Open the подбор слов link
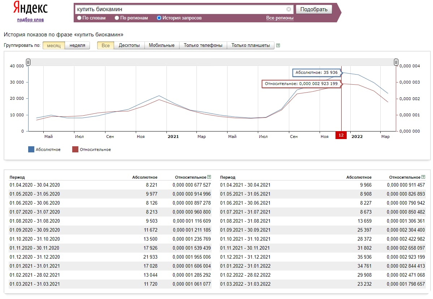Image resolution: width=433 pixels, height=299 pixels. [x=30, y=20]
